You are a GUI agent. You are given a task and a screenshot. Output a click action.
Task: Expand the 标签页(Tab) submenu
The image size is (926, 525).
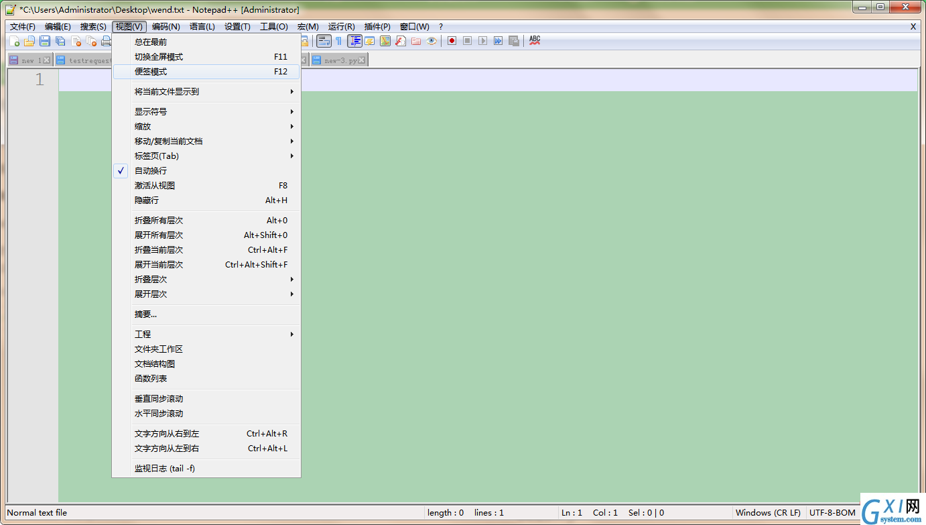(x=206, y=156)
